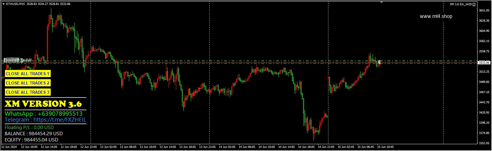Click price scale value 3374.80
The image size is (492, 151).
(x=484, y=133)
